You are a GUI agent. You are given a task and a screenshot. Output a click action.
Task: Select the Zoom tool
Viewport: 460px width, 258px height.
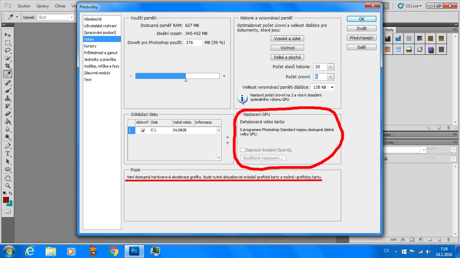(7, 185)
